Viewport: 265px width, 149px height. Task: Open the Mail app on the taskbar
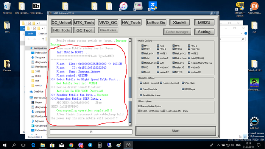(61, 145)
